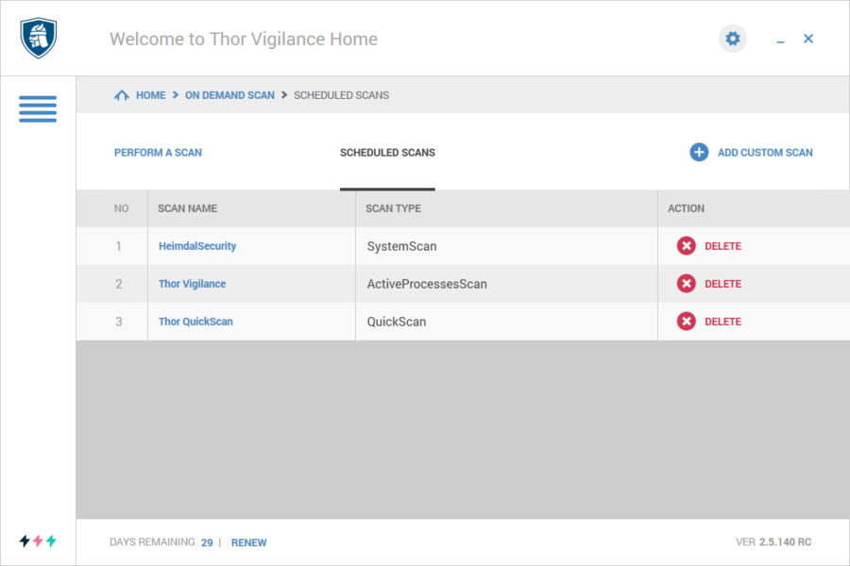Click the Heimdal shield logo
This screenshot has width=850, height=566.
tap(39, 38)
